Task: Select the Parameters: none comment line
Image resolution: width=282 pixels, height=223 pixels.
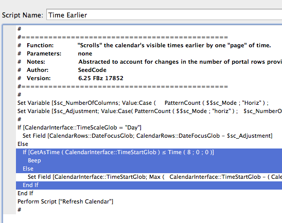Action: tap(149, 53)
